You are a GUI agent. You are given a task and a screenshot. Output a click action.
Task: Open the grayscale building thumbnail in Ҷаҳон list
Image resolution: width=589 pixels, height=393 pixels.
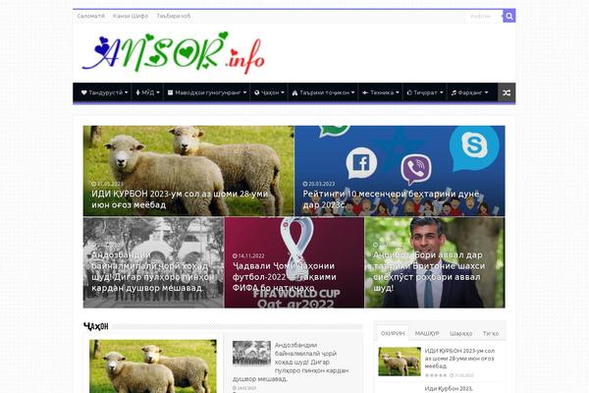[x=251, y=353]
